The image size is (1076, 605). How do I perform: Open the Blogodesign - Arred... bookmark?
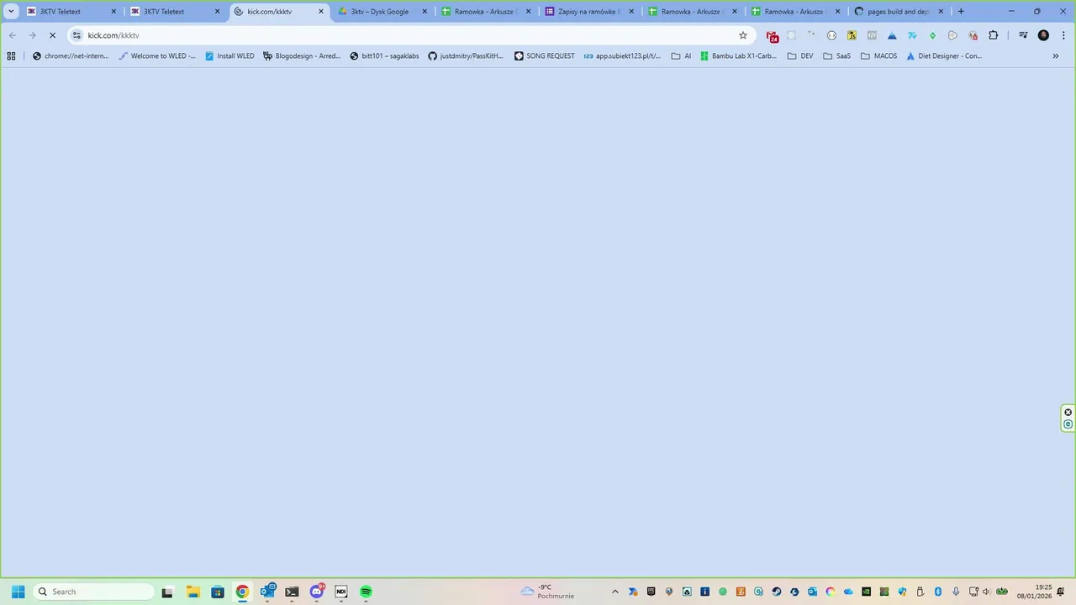click(x=302, y=56)
